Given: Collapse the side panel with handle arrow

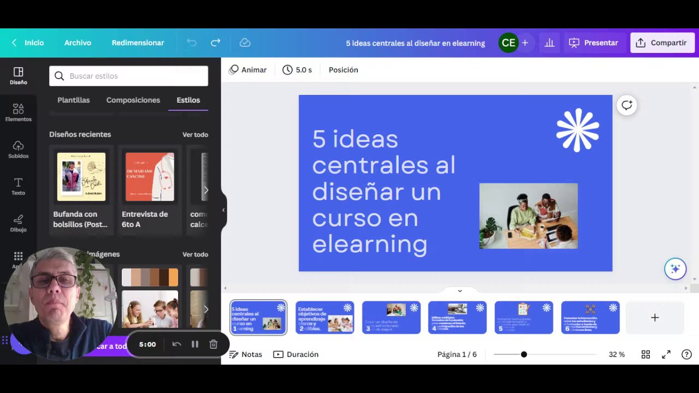Looking at the screenshot, I should pyautogui.click(x=223, y=210).
